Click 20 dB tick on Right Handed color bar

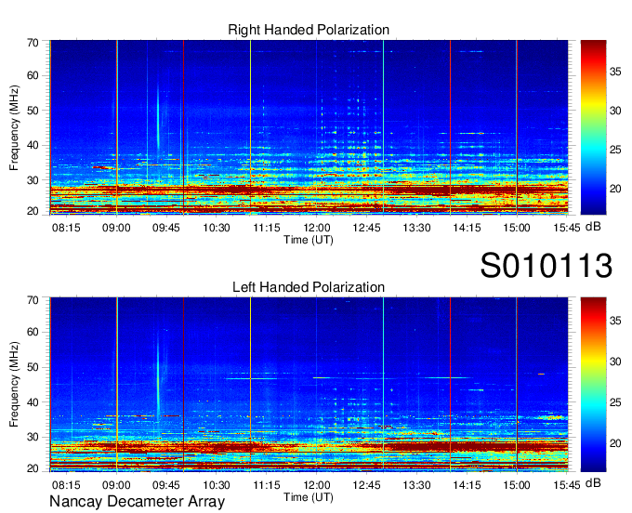(615, 189)
